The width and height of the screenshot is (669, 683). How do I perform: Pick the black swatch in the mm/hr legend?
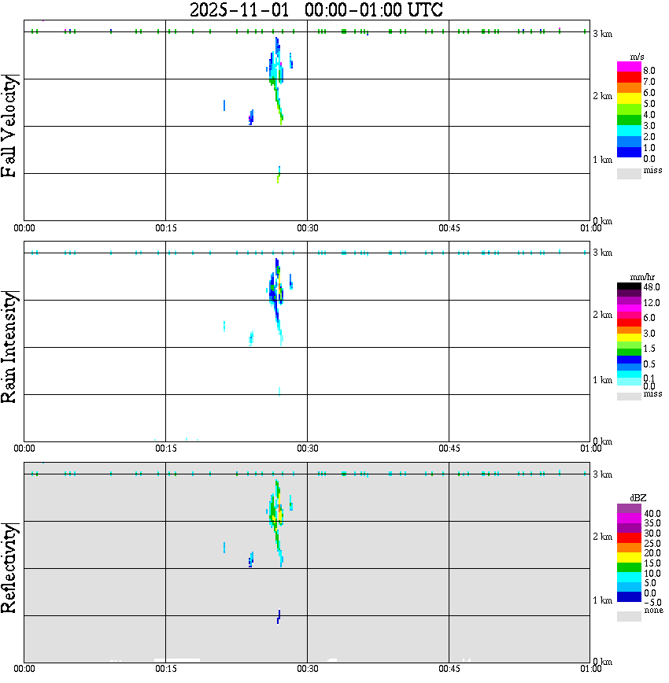(629, 286)
